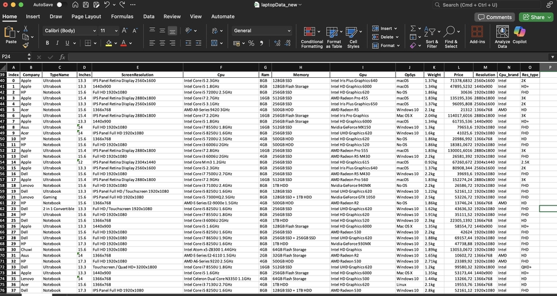Click the Merge & Center icon
The image size is (557, 296).
tap(214, 43)
